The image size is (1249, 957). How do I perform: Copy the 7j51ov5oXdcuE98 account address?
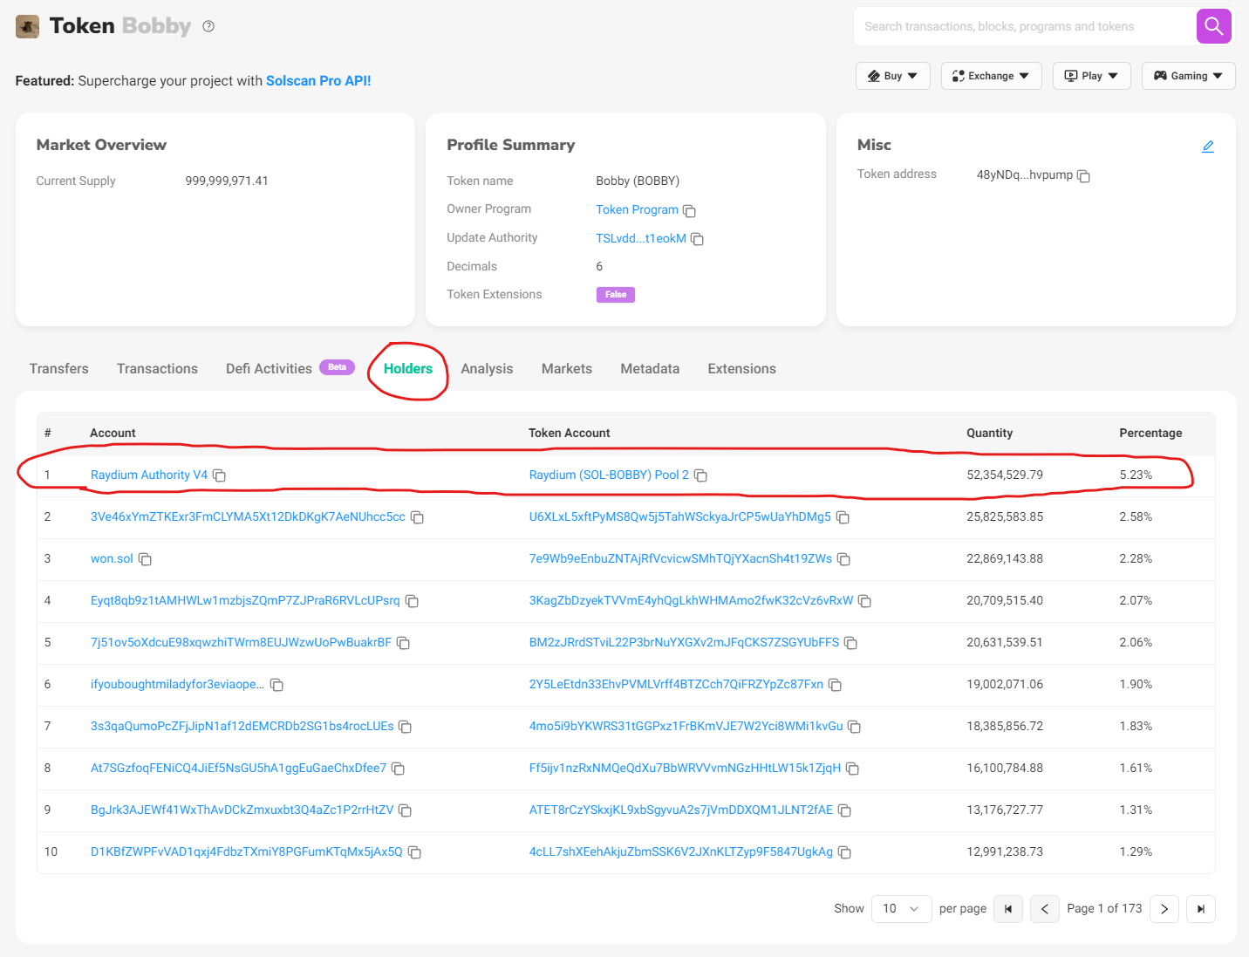coord(403,643)
